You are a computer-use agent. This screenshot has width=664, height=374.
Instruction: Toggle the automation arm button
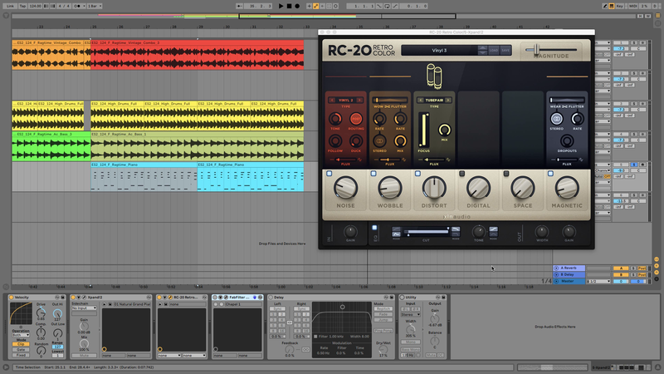pos(316,6)
